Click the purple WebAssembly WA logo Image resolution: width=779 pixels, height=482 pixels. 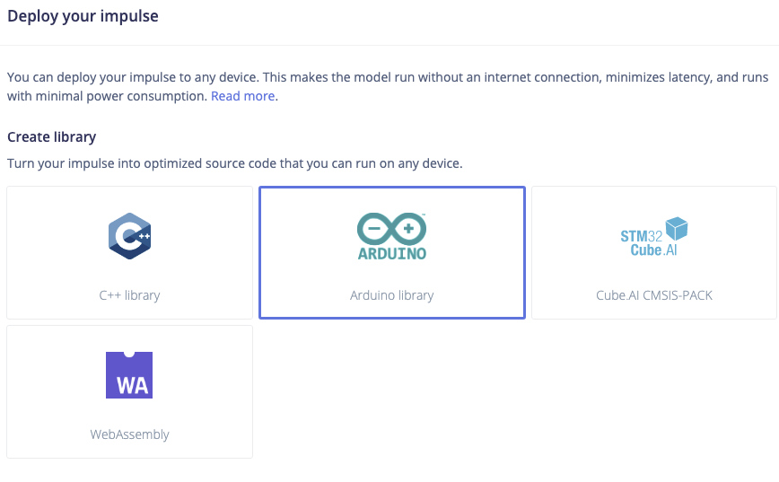(x=129, y=374)
